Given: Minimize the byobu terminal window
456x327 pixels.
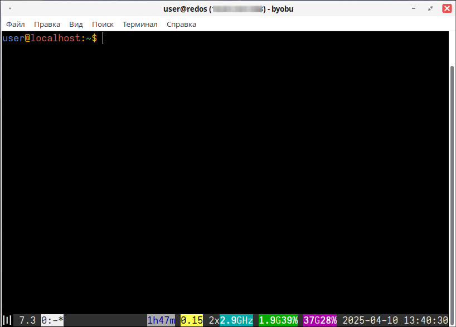Looking at the screenshot, I should tap(414, 8).
